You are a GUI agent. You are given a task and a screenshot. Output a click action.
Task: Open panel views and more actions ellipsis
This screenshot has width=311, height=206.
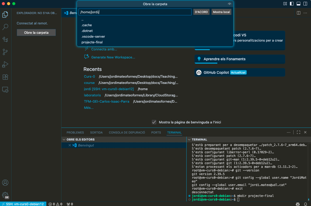tap(289, 132)
